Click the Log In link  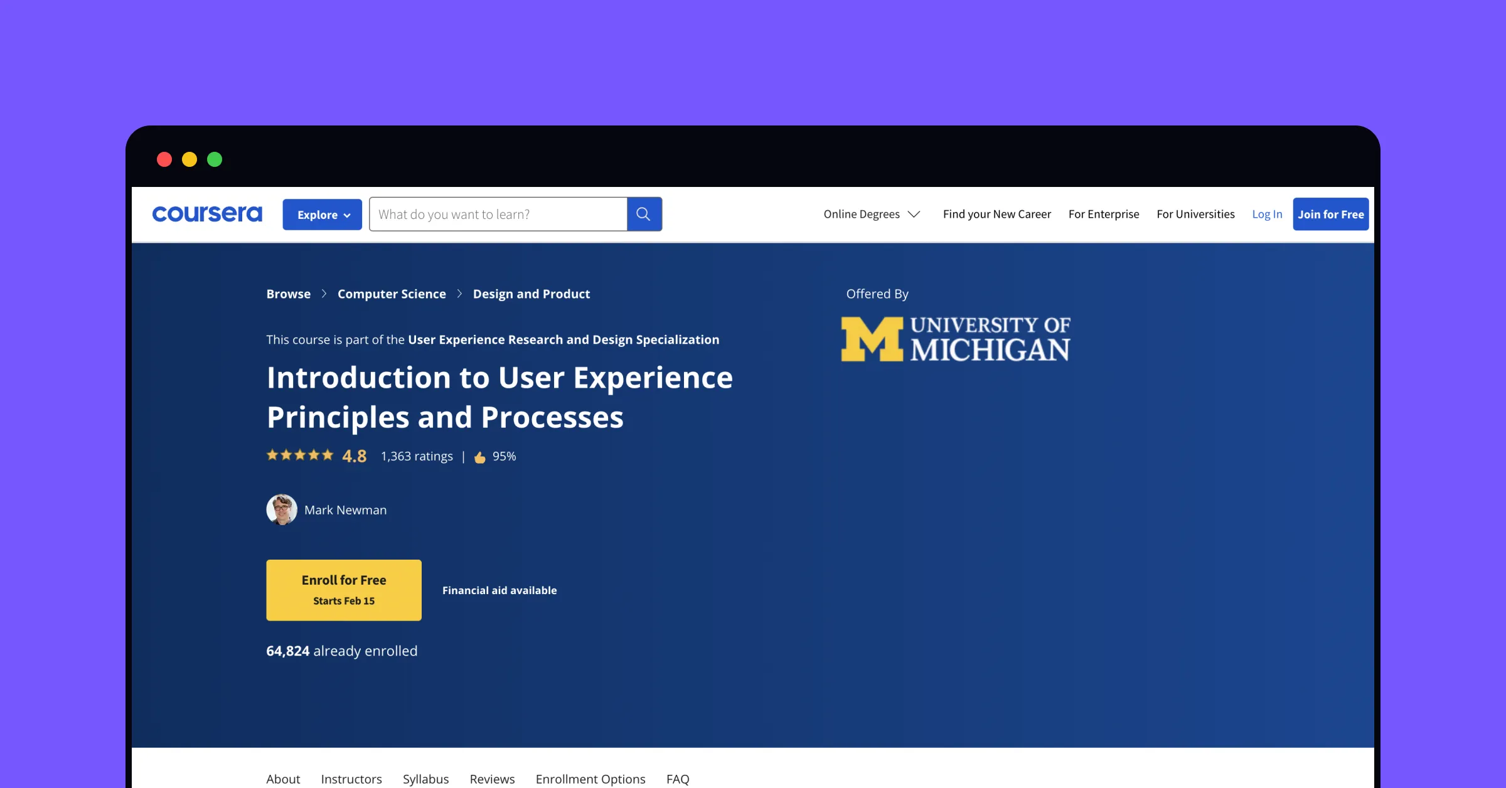click(1267, 214)
